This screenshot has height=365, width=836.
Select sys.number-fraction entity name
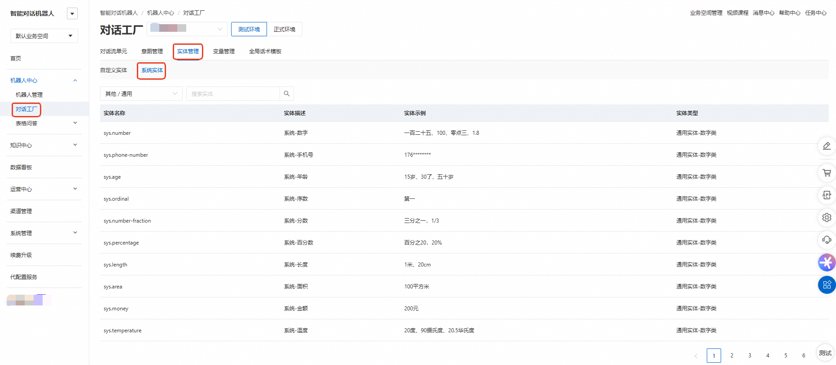coord(127,221)
